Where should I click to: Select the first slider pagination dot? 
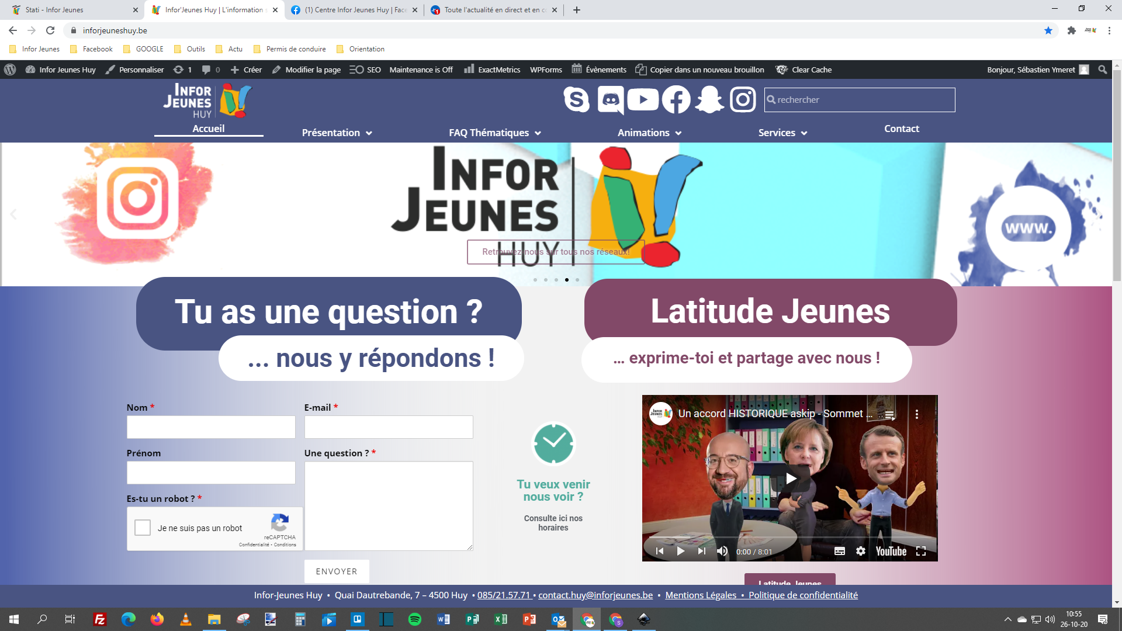click(x=535, y=280)
